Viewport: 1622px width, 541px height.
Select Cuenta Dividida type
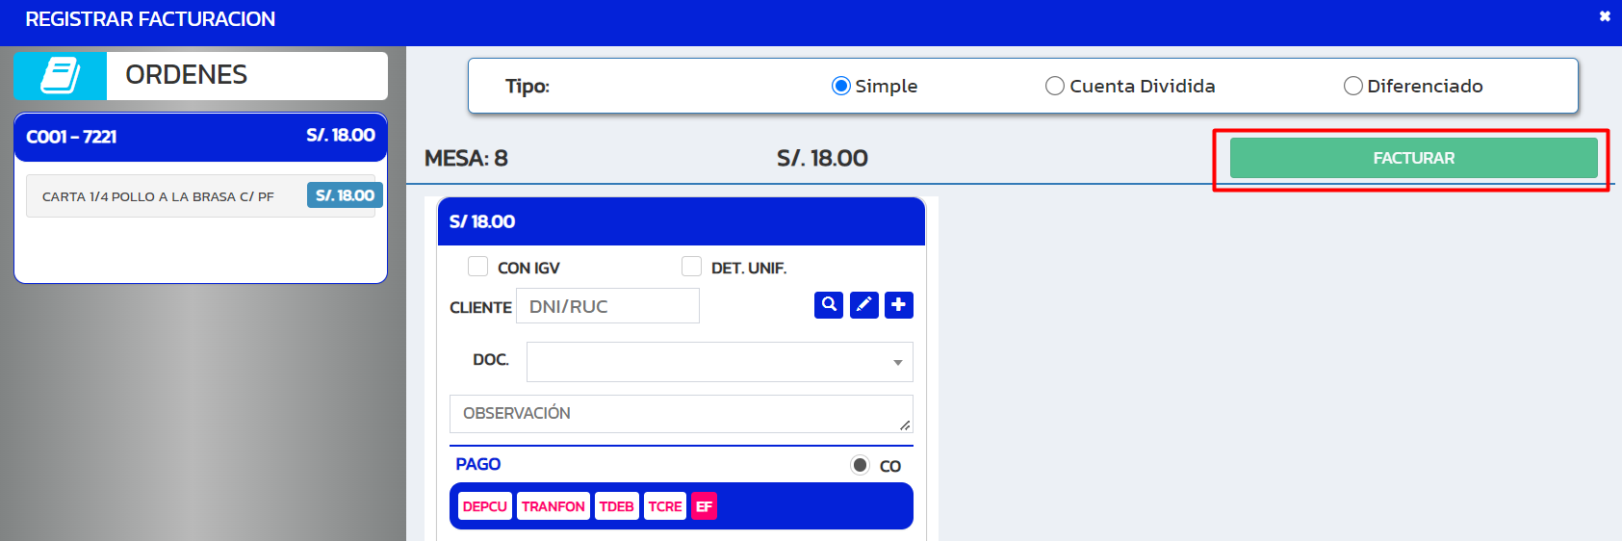(x=1055, y=86)
